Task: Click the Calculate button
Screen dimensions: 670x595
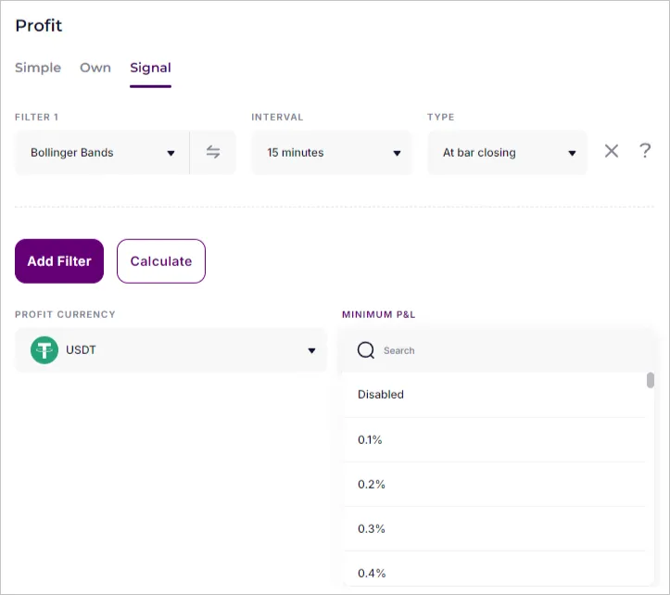Action: click(x=161, y=261)
